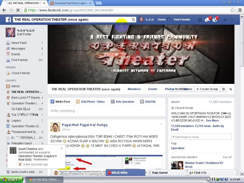Screen dimensions: 244x183
Task: Open The Typest Typer group
Action: coord(24,115)
